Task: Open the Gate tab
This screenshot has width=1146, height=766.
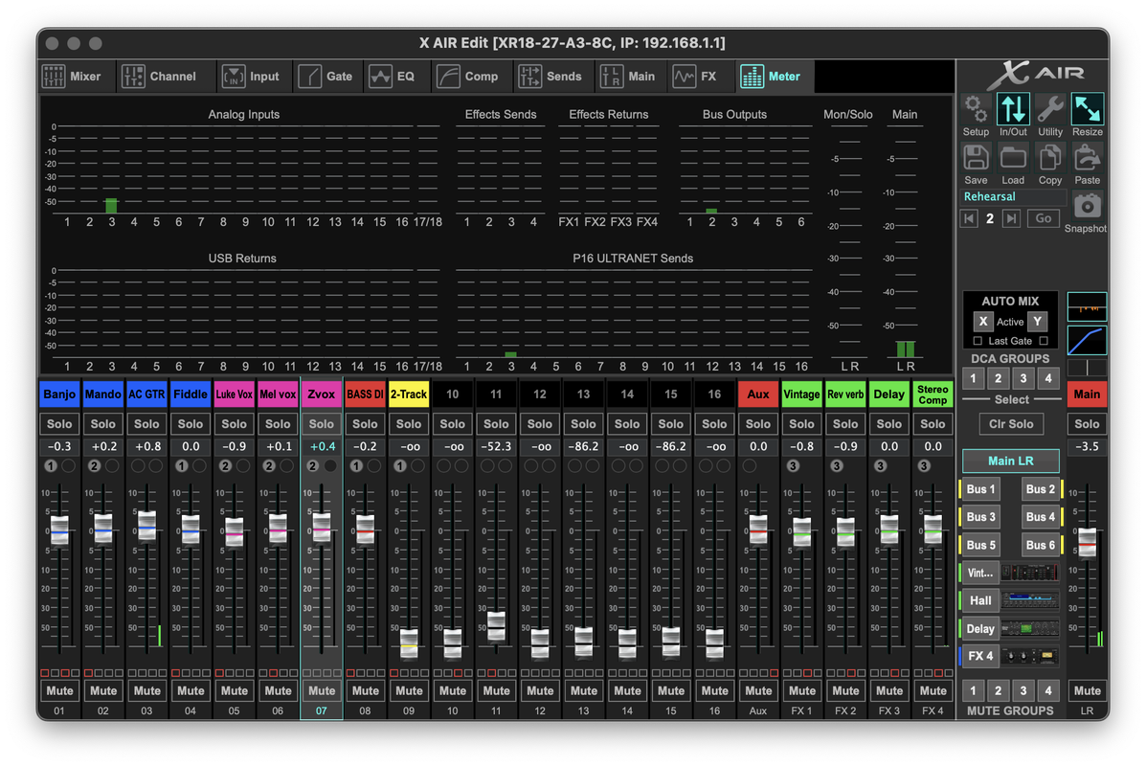Action: (x=326, y=76)
